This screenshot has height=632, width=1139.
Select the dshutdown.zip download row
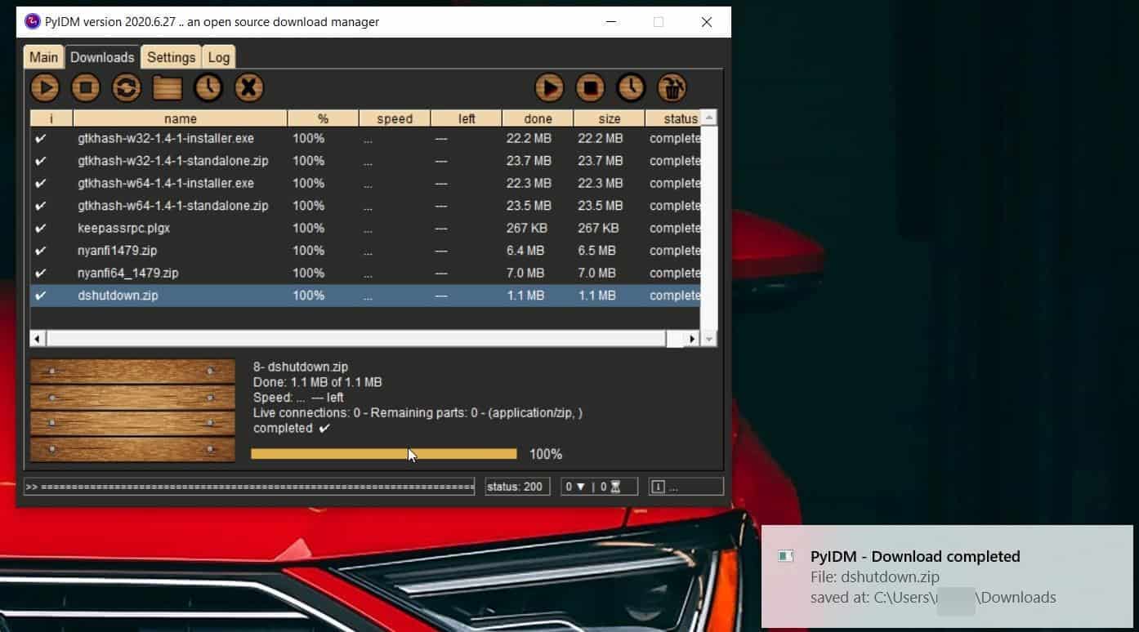tap(365, 296)
